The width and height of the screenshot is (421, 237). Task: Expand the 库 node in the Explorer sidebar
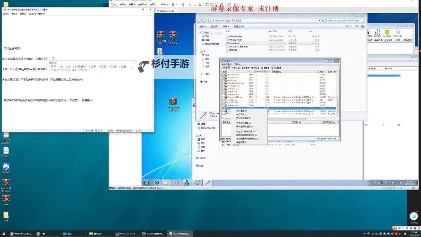pyautogui.click(x=200, y=52)
